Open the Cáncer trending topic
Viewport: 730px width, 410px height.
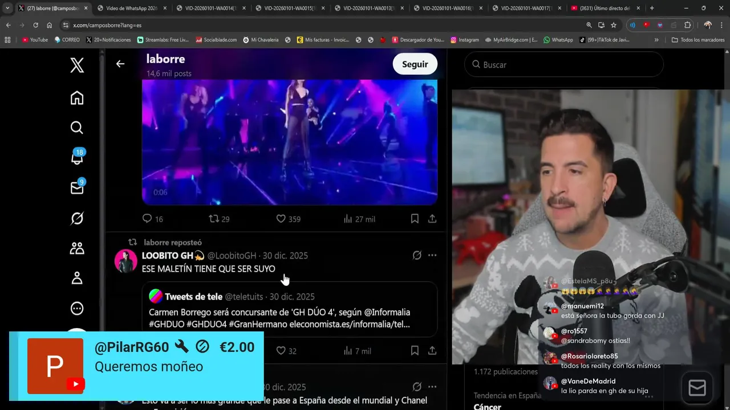coord(487,407)
